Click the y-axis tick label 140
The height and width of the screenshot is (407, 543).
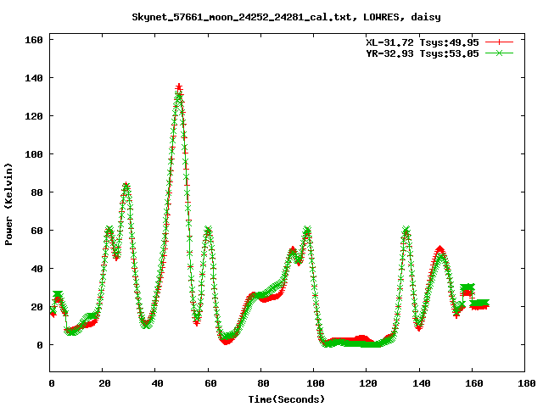(x=34, y=78)
